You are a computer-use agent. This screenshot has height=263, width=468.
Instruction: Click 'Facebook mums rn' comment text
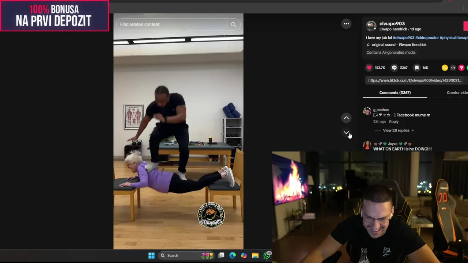tap(413, 115)
